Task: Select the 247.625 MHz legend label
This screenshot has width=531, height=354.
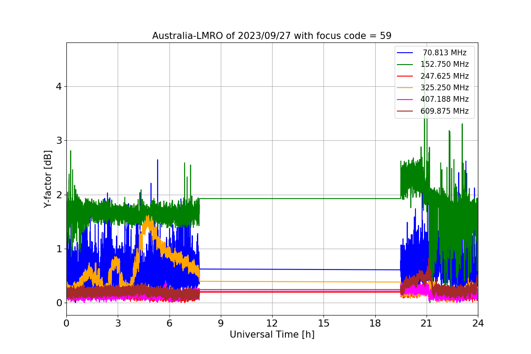Action: (445, 76)
